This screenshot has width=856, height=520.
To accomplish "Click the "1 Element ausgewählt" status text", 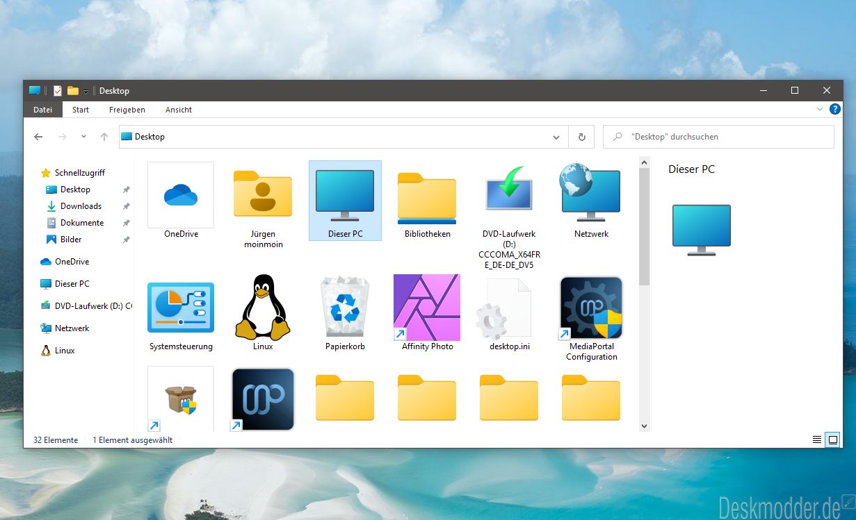I will [132, 440].
